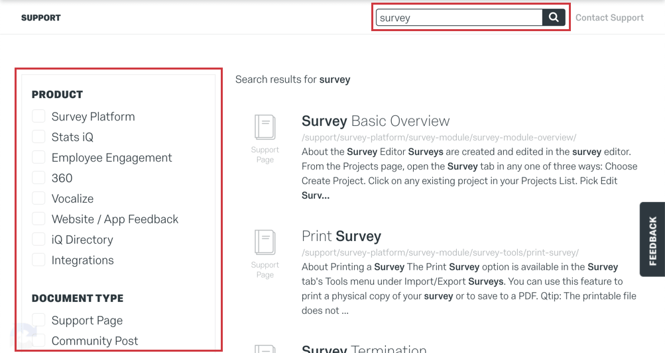The height and width of the screenshot is (353, 665).
Task: Click the Survey Termination document icon
Action: click(265, 349)
